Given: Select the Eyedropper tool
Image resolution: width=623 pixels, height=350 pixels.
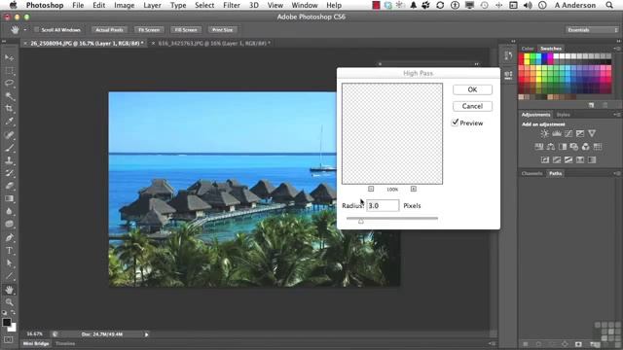Looking at the screenshot, I should [x=9, y=122].
